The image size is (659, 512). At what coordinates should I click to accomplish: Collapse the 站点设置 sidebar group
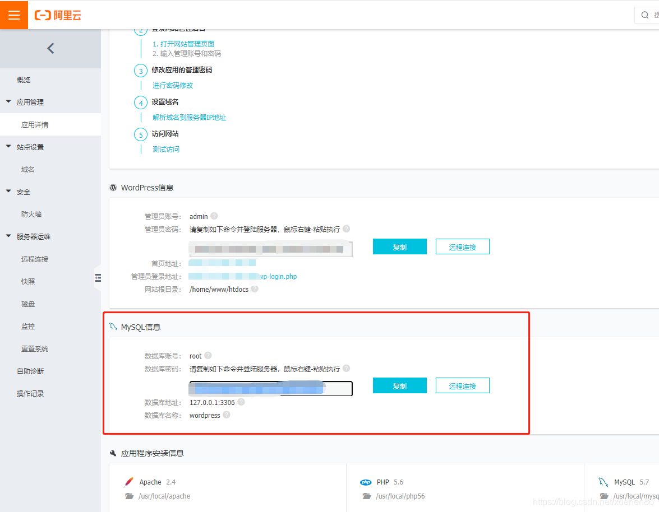coord(8,146)
